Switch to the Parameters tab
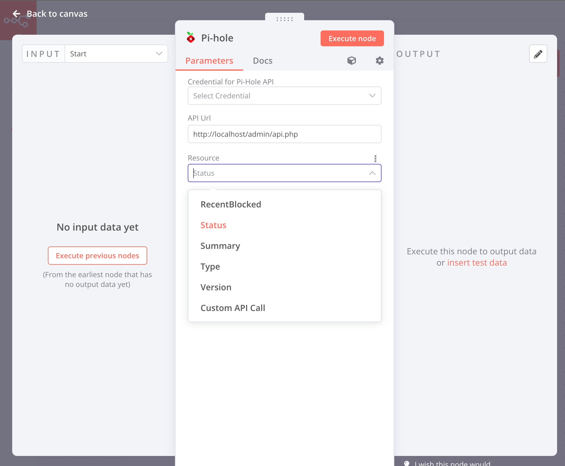Screen dimensions: 565x466 (x=209, y=61)
